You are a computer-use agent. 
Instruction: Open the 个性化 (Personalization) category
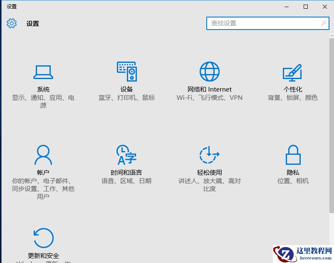[x=292, y=79]
